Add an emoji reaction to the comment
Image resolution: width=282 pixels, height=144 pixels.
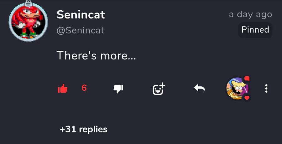point(159,89)
